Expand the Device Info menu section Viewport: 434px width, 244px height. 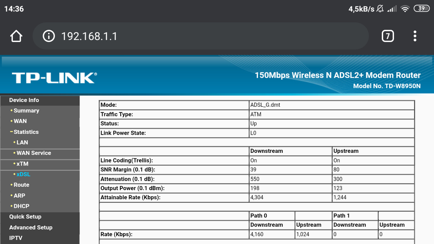(24, 100)
